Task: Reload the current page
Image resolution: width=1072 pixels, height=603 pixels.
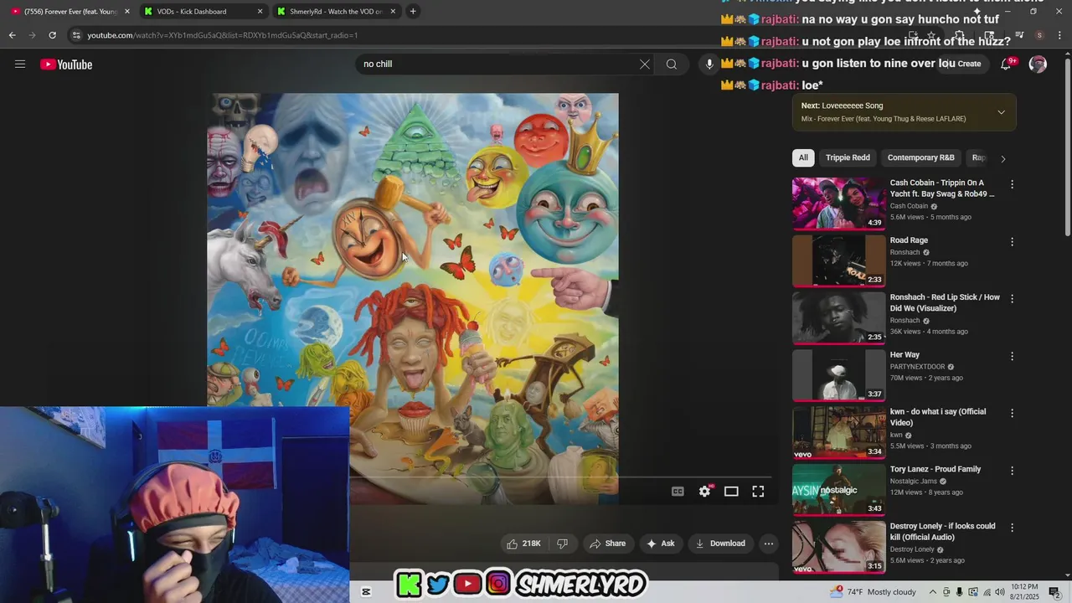Action: tap(52, 35)
